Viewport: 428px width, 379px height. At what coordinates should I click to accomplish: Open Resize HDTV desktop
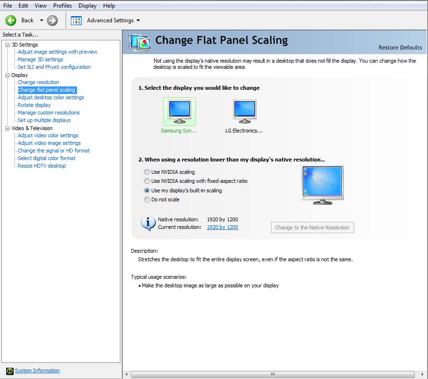tap(42, 166)
